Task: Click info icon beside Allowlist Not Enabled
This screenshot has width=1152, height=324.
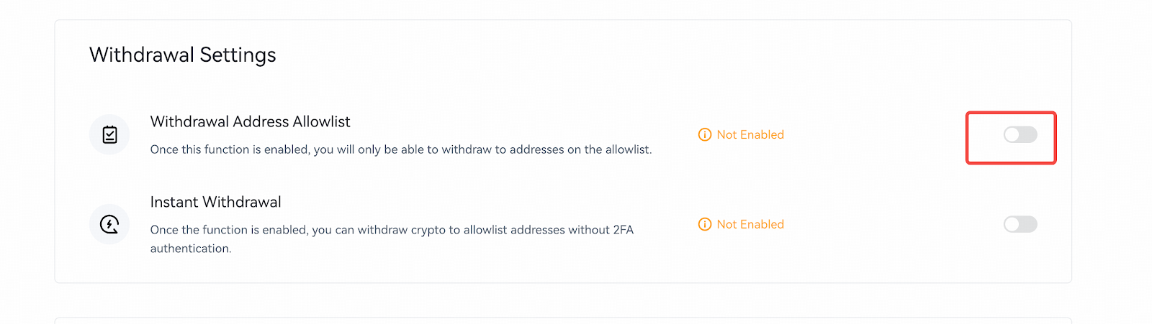Action: click(705, 134)
